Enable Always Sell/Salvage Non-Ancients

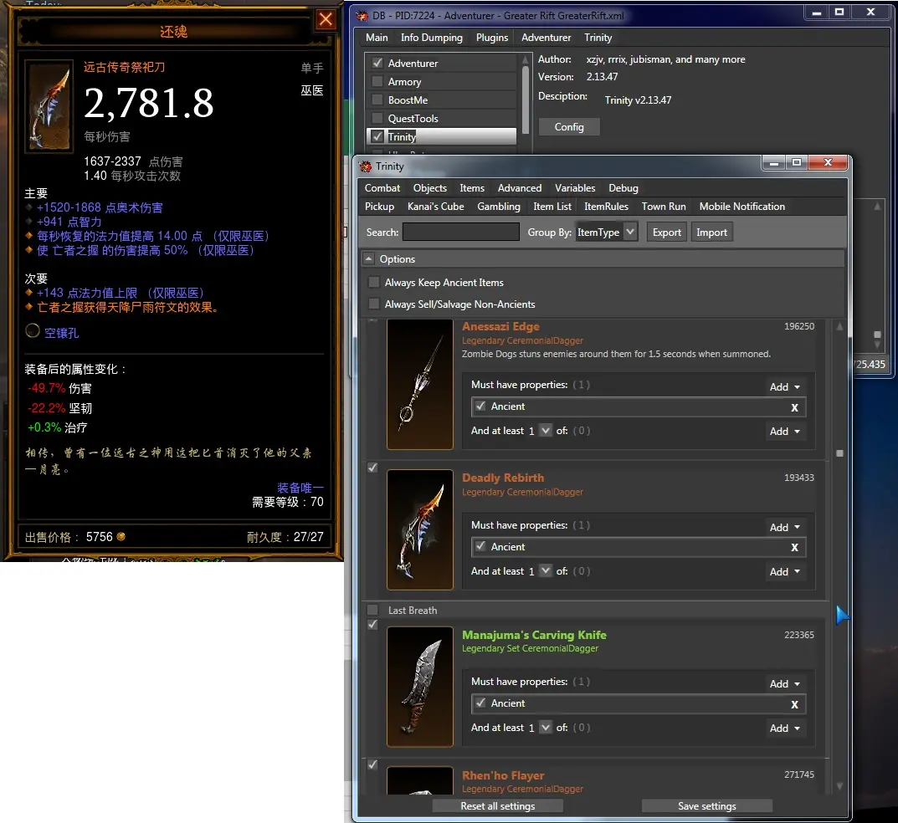coord(374,304)
